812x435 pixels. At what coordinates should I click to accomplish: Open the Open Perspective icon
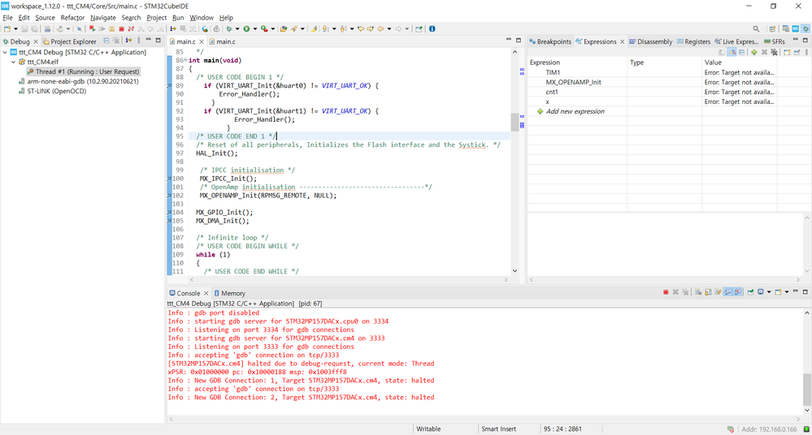(x=772, y=28)
